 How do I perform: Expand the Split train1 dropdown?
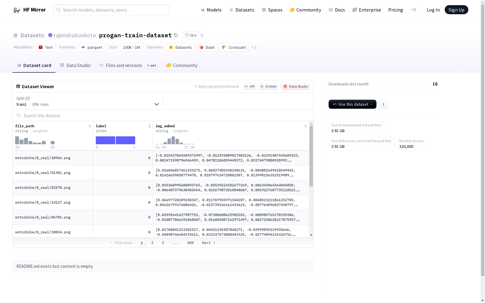point(88,101)
